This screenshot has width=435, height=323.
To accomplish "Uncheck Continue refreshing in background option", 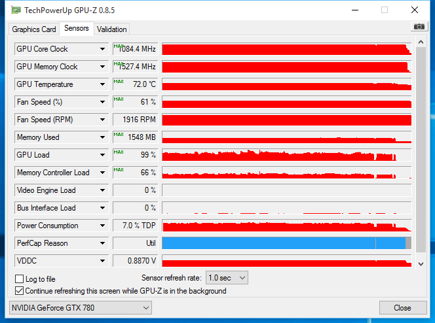I will coord(19,291).
